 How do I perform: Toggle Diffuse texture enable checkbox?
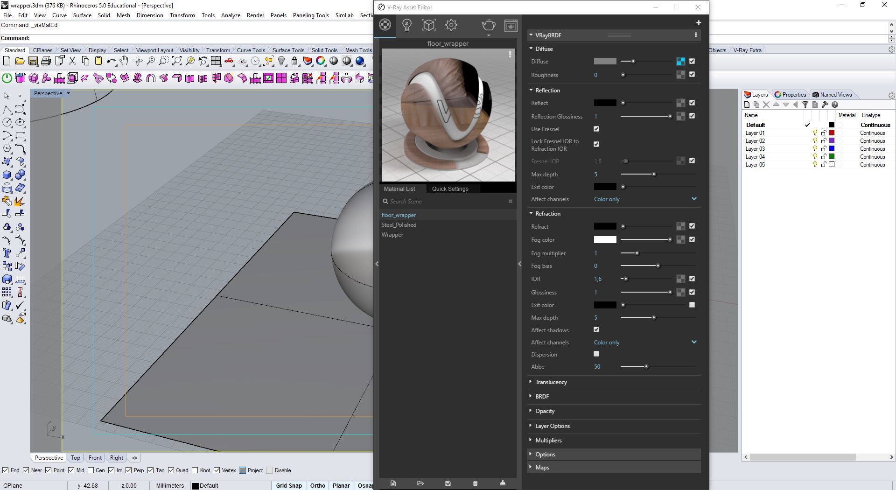pyautogui.click(x=692, y=61)
